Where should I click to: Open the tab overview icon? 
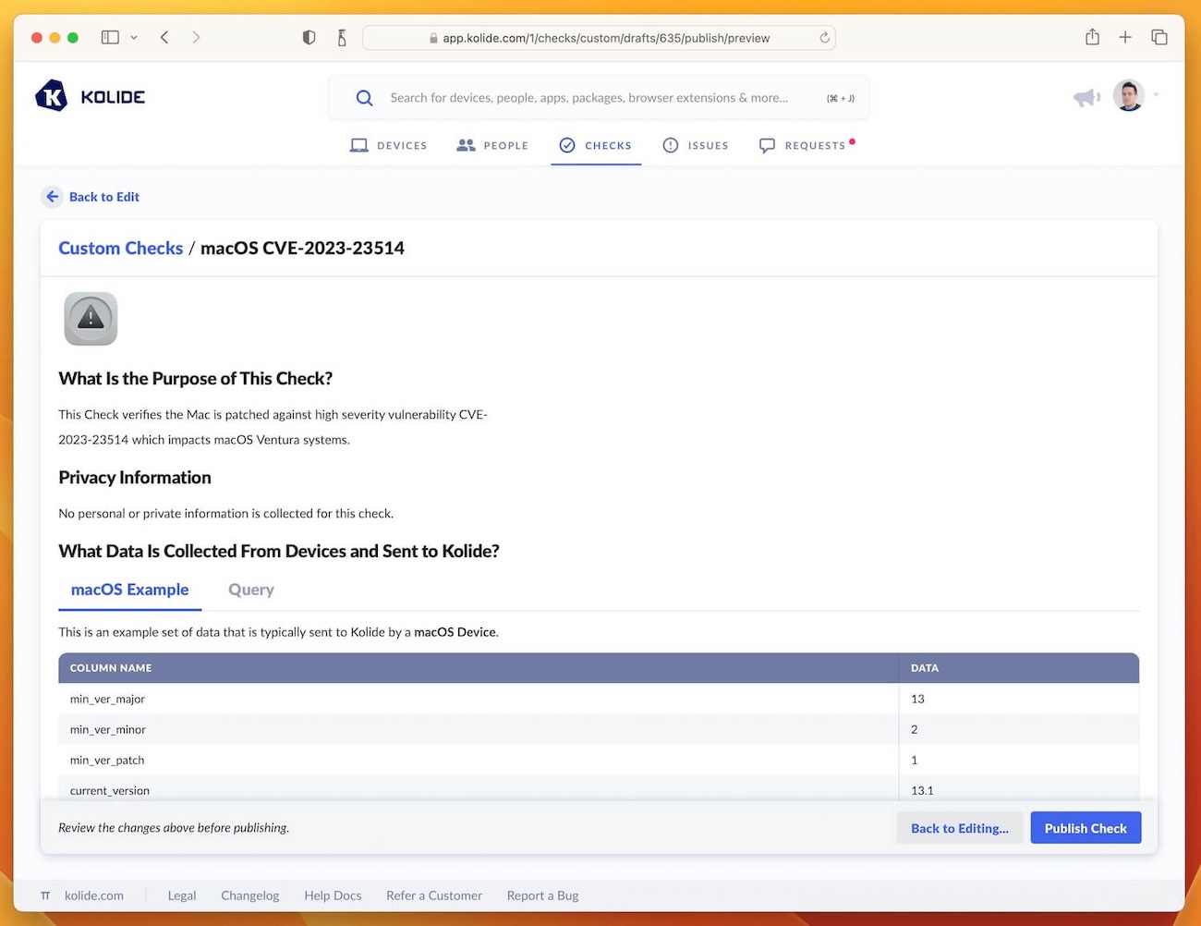click(1159, 37)
